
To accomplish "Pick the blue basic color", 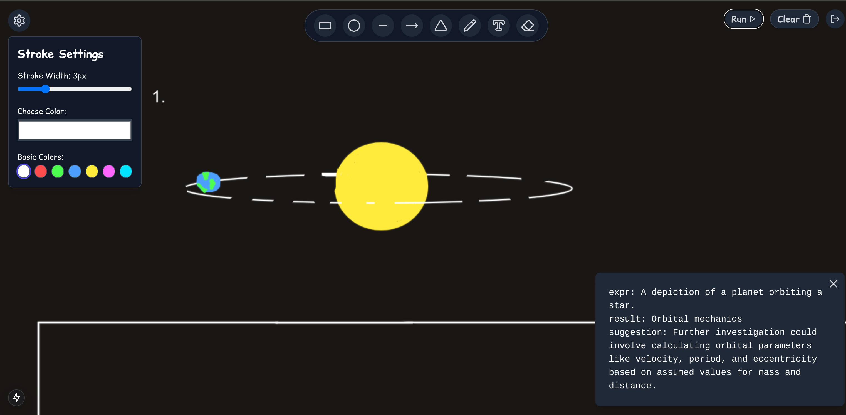I will [75, 172].
